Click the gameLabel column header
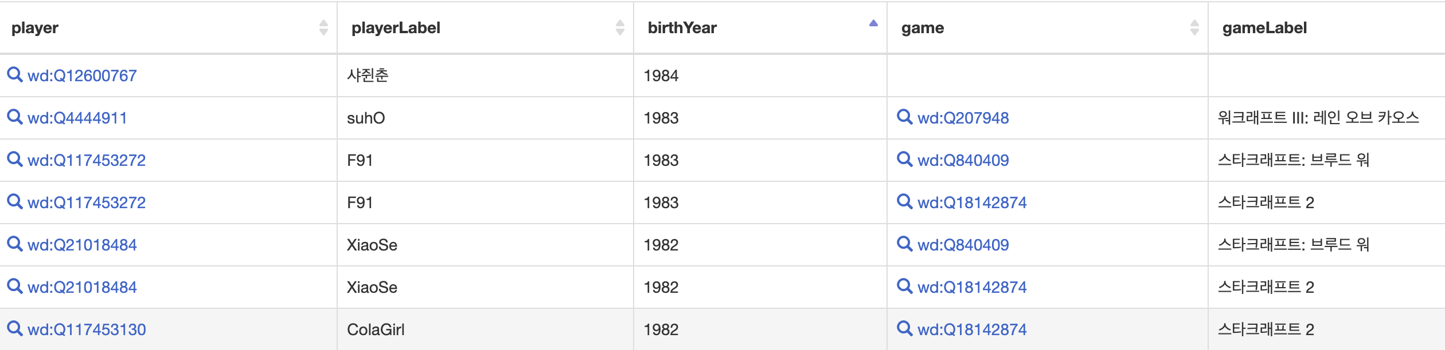Screen dimensions: 1445x350 click(1264, 27)
